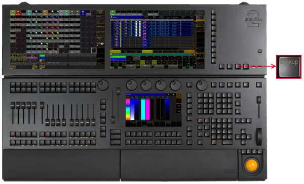Click the large encoder knob left of the four encoders
This screenshot has width=304, height=184.
pyautogui.click(x=103, y=85)
